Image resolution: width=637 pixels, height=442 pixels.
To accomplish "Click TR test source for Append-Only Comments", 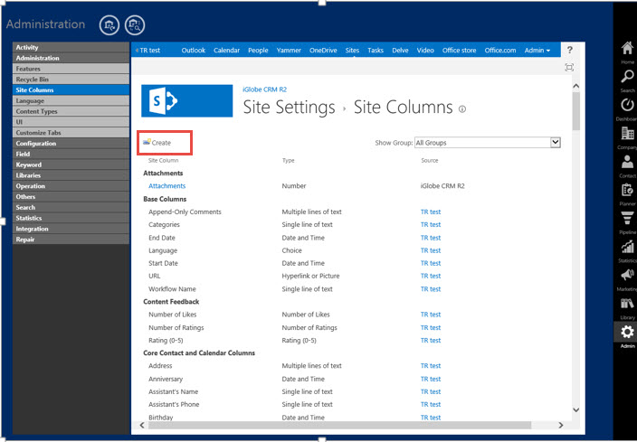I will [431, 212].
